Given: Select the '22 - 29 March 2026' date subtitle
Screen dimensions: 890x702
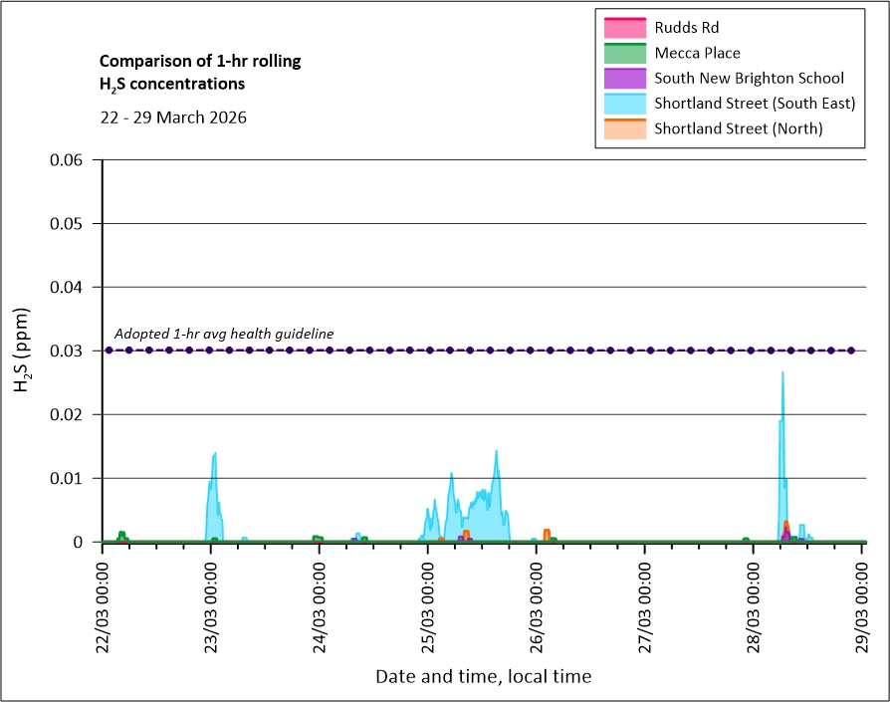Looking at the screenshot, I should coord(173,117).
